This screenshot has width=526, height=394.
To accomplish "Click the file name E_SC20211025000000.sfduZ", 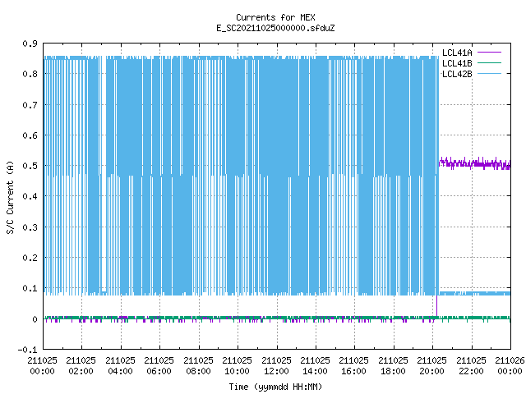I will click(x=276, y=28).
